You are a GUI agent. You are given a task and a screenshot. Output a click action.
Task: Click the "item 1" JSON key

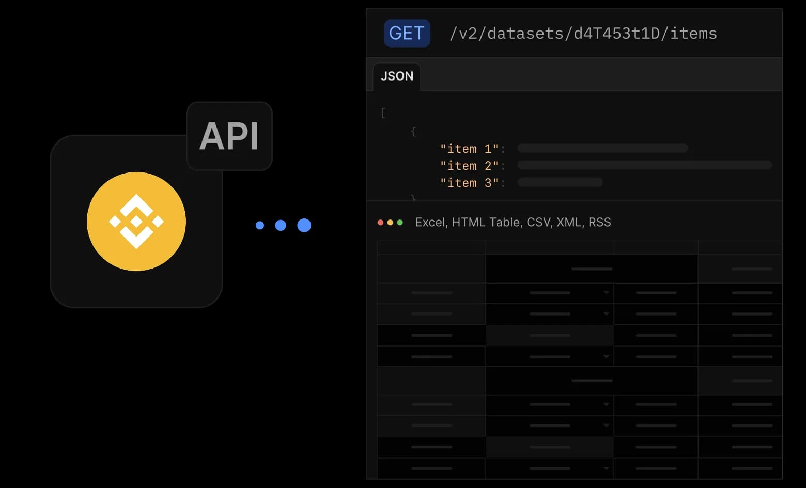[469, 149]
